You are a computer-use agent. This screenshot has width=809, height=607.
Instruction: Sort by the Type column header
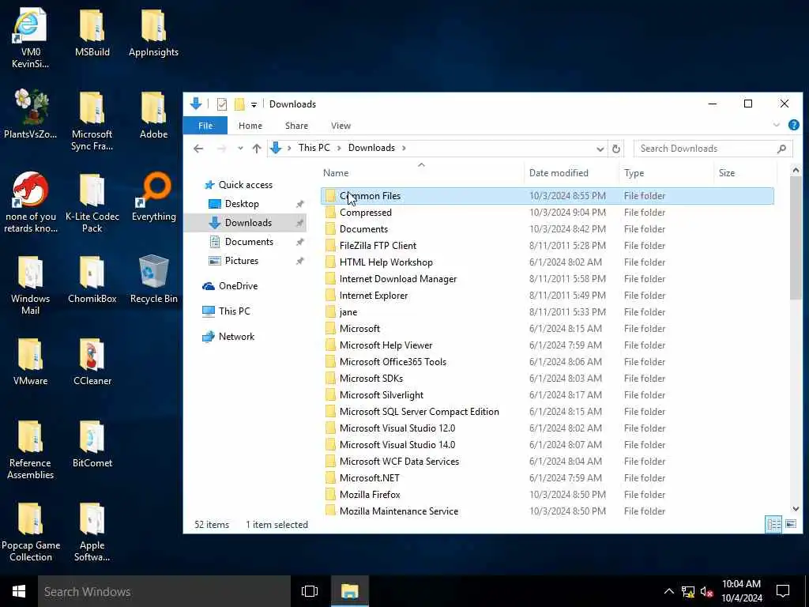666,173
